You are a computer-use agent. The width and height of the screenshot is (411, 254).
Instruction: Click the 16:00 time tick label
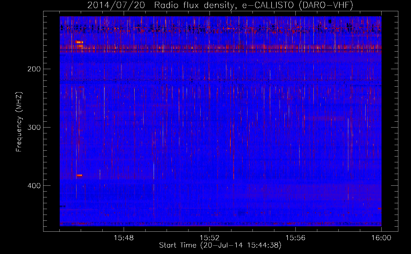pos(381,238)
